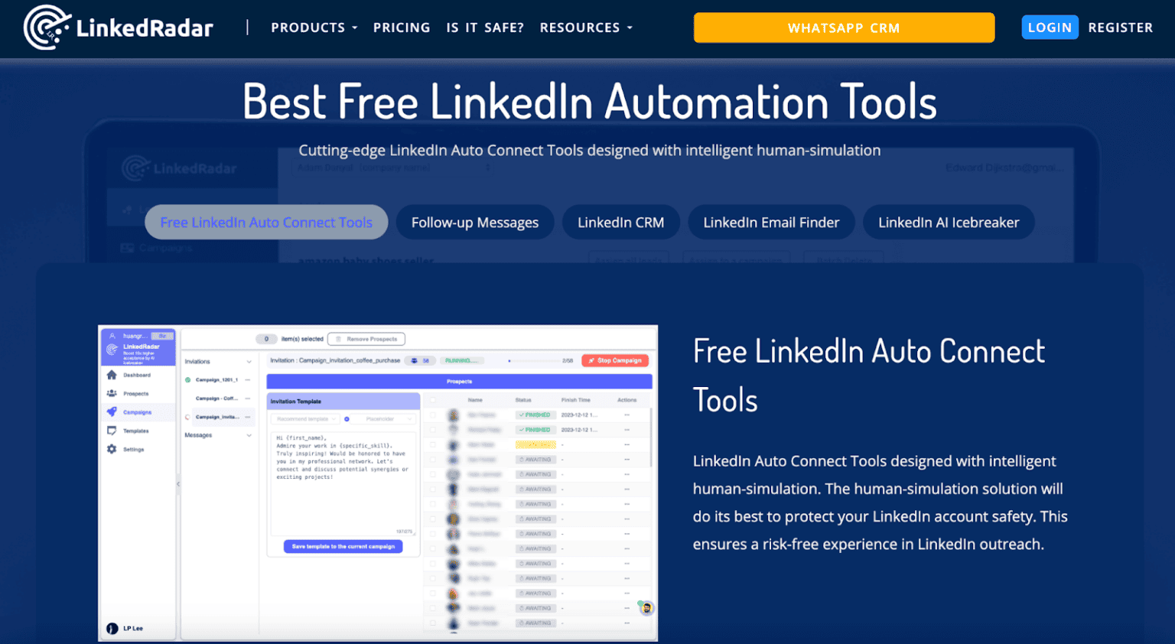Click the Prospects people icon in preview sidebar
Image resolution: width=1175 pixels, height=644 pixels.
112,393
